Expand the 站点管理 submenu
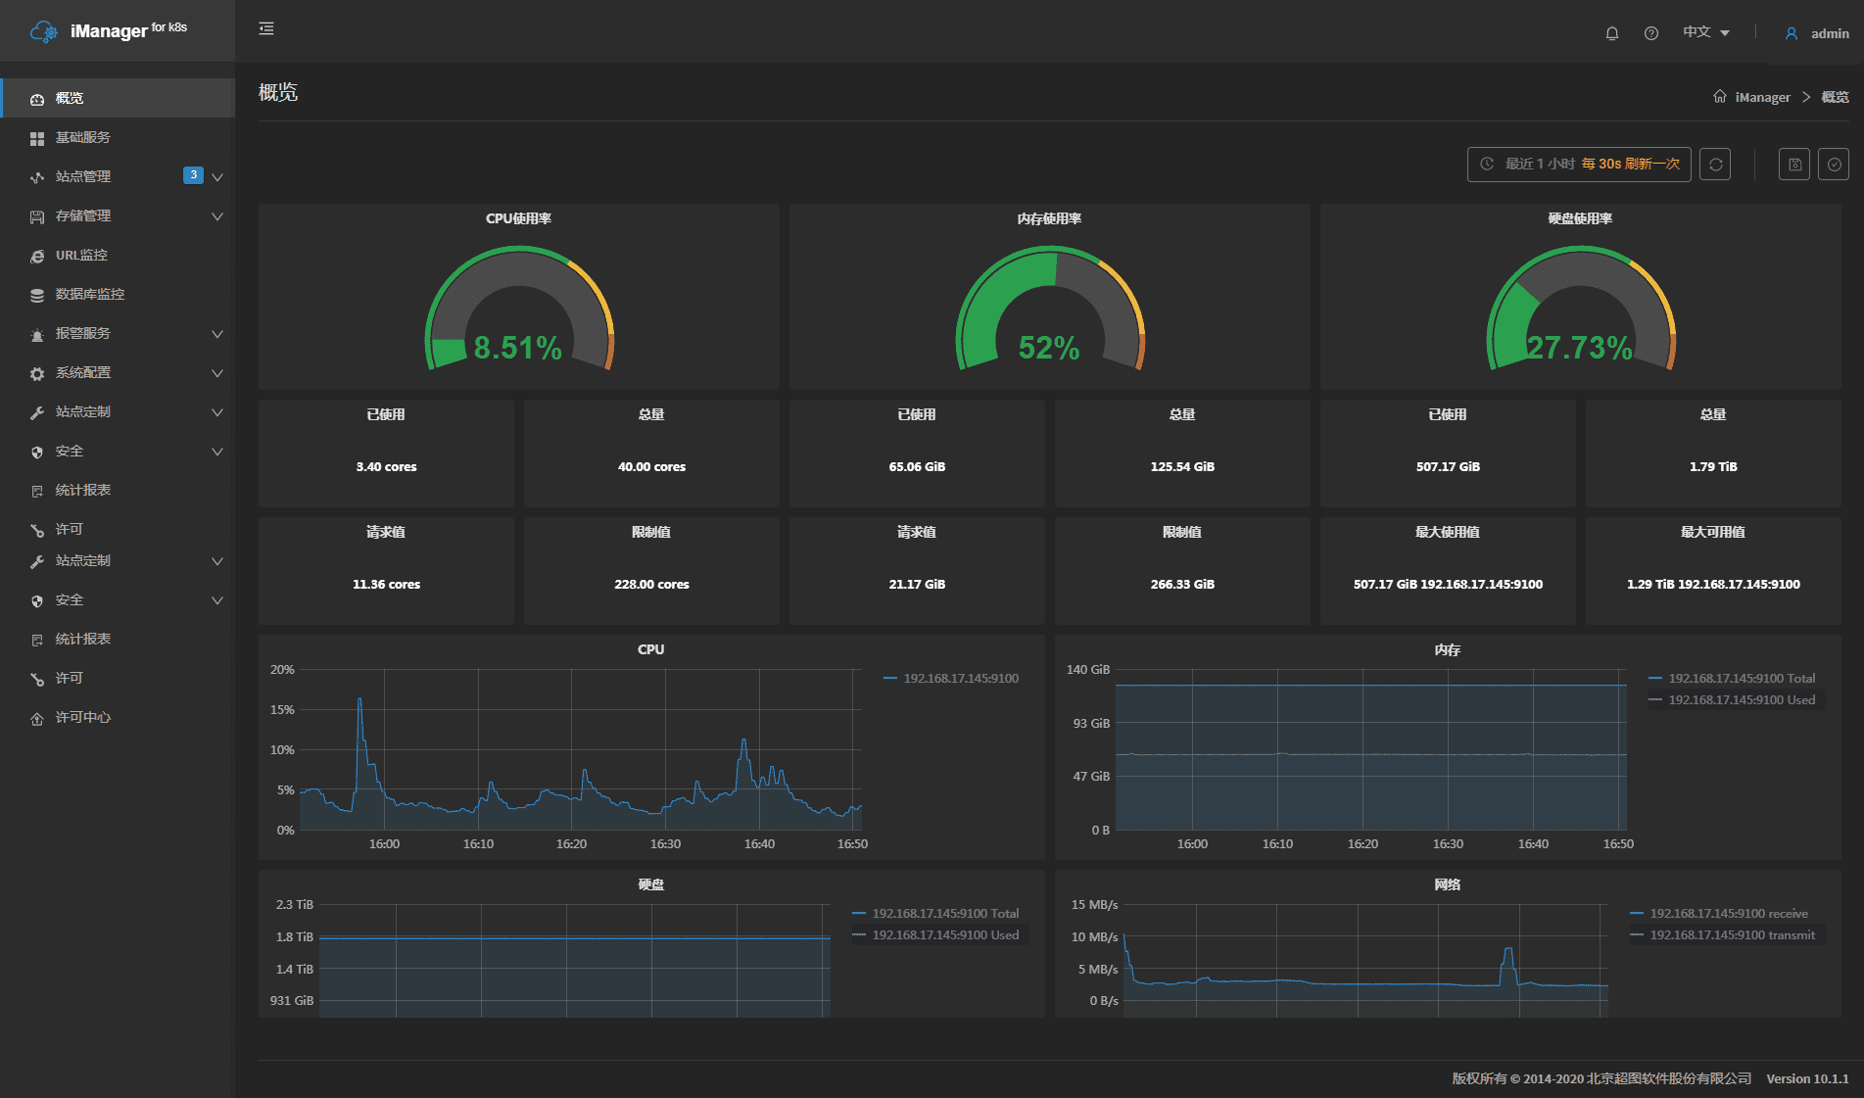The image size is (1864, 1098). point(217,177)
